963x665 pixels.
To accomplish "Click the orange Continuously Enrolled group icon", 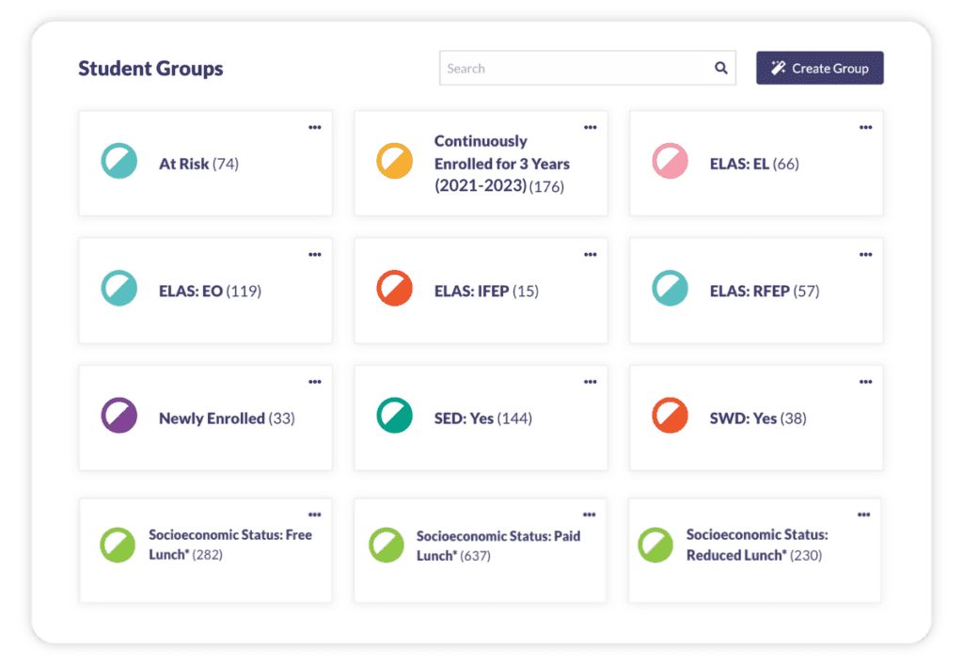I will pyautogui.click(x=394, y=162).
